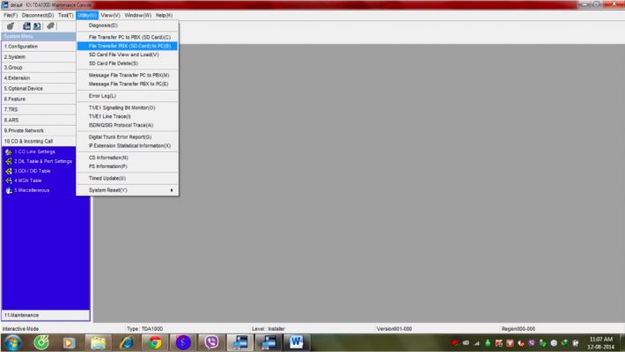Screen dimensions: 625x352
Task: Click the System Menu header
Action: (39, 36)
